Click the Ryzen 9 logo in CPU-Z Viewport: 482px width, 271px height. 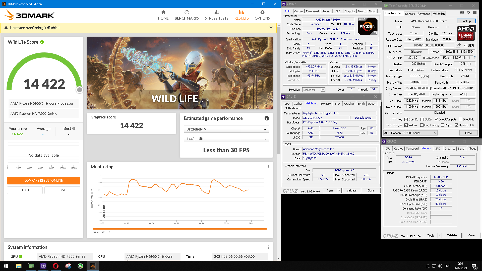[368, 26]
